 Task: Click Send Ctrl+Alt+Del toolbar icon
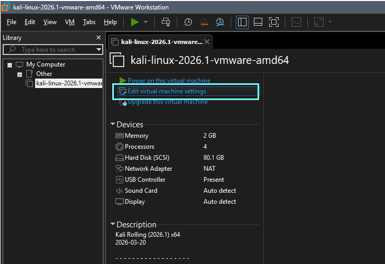166,22
